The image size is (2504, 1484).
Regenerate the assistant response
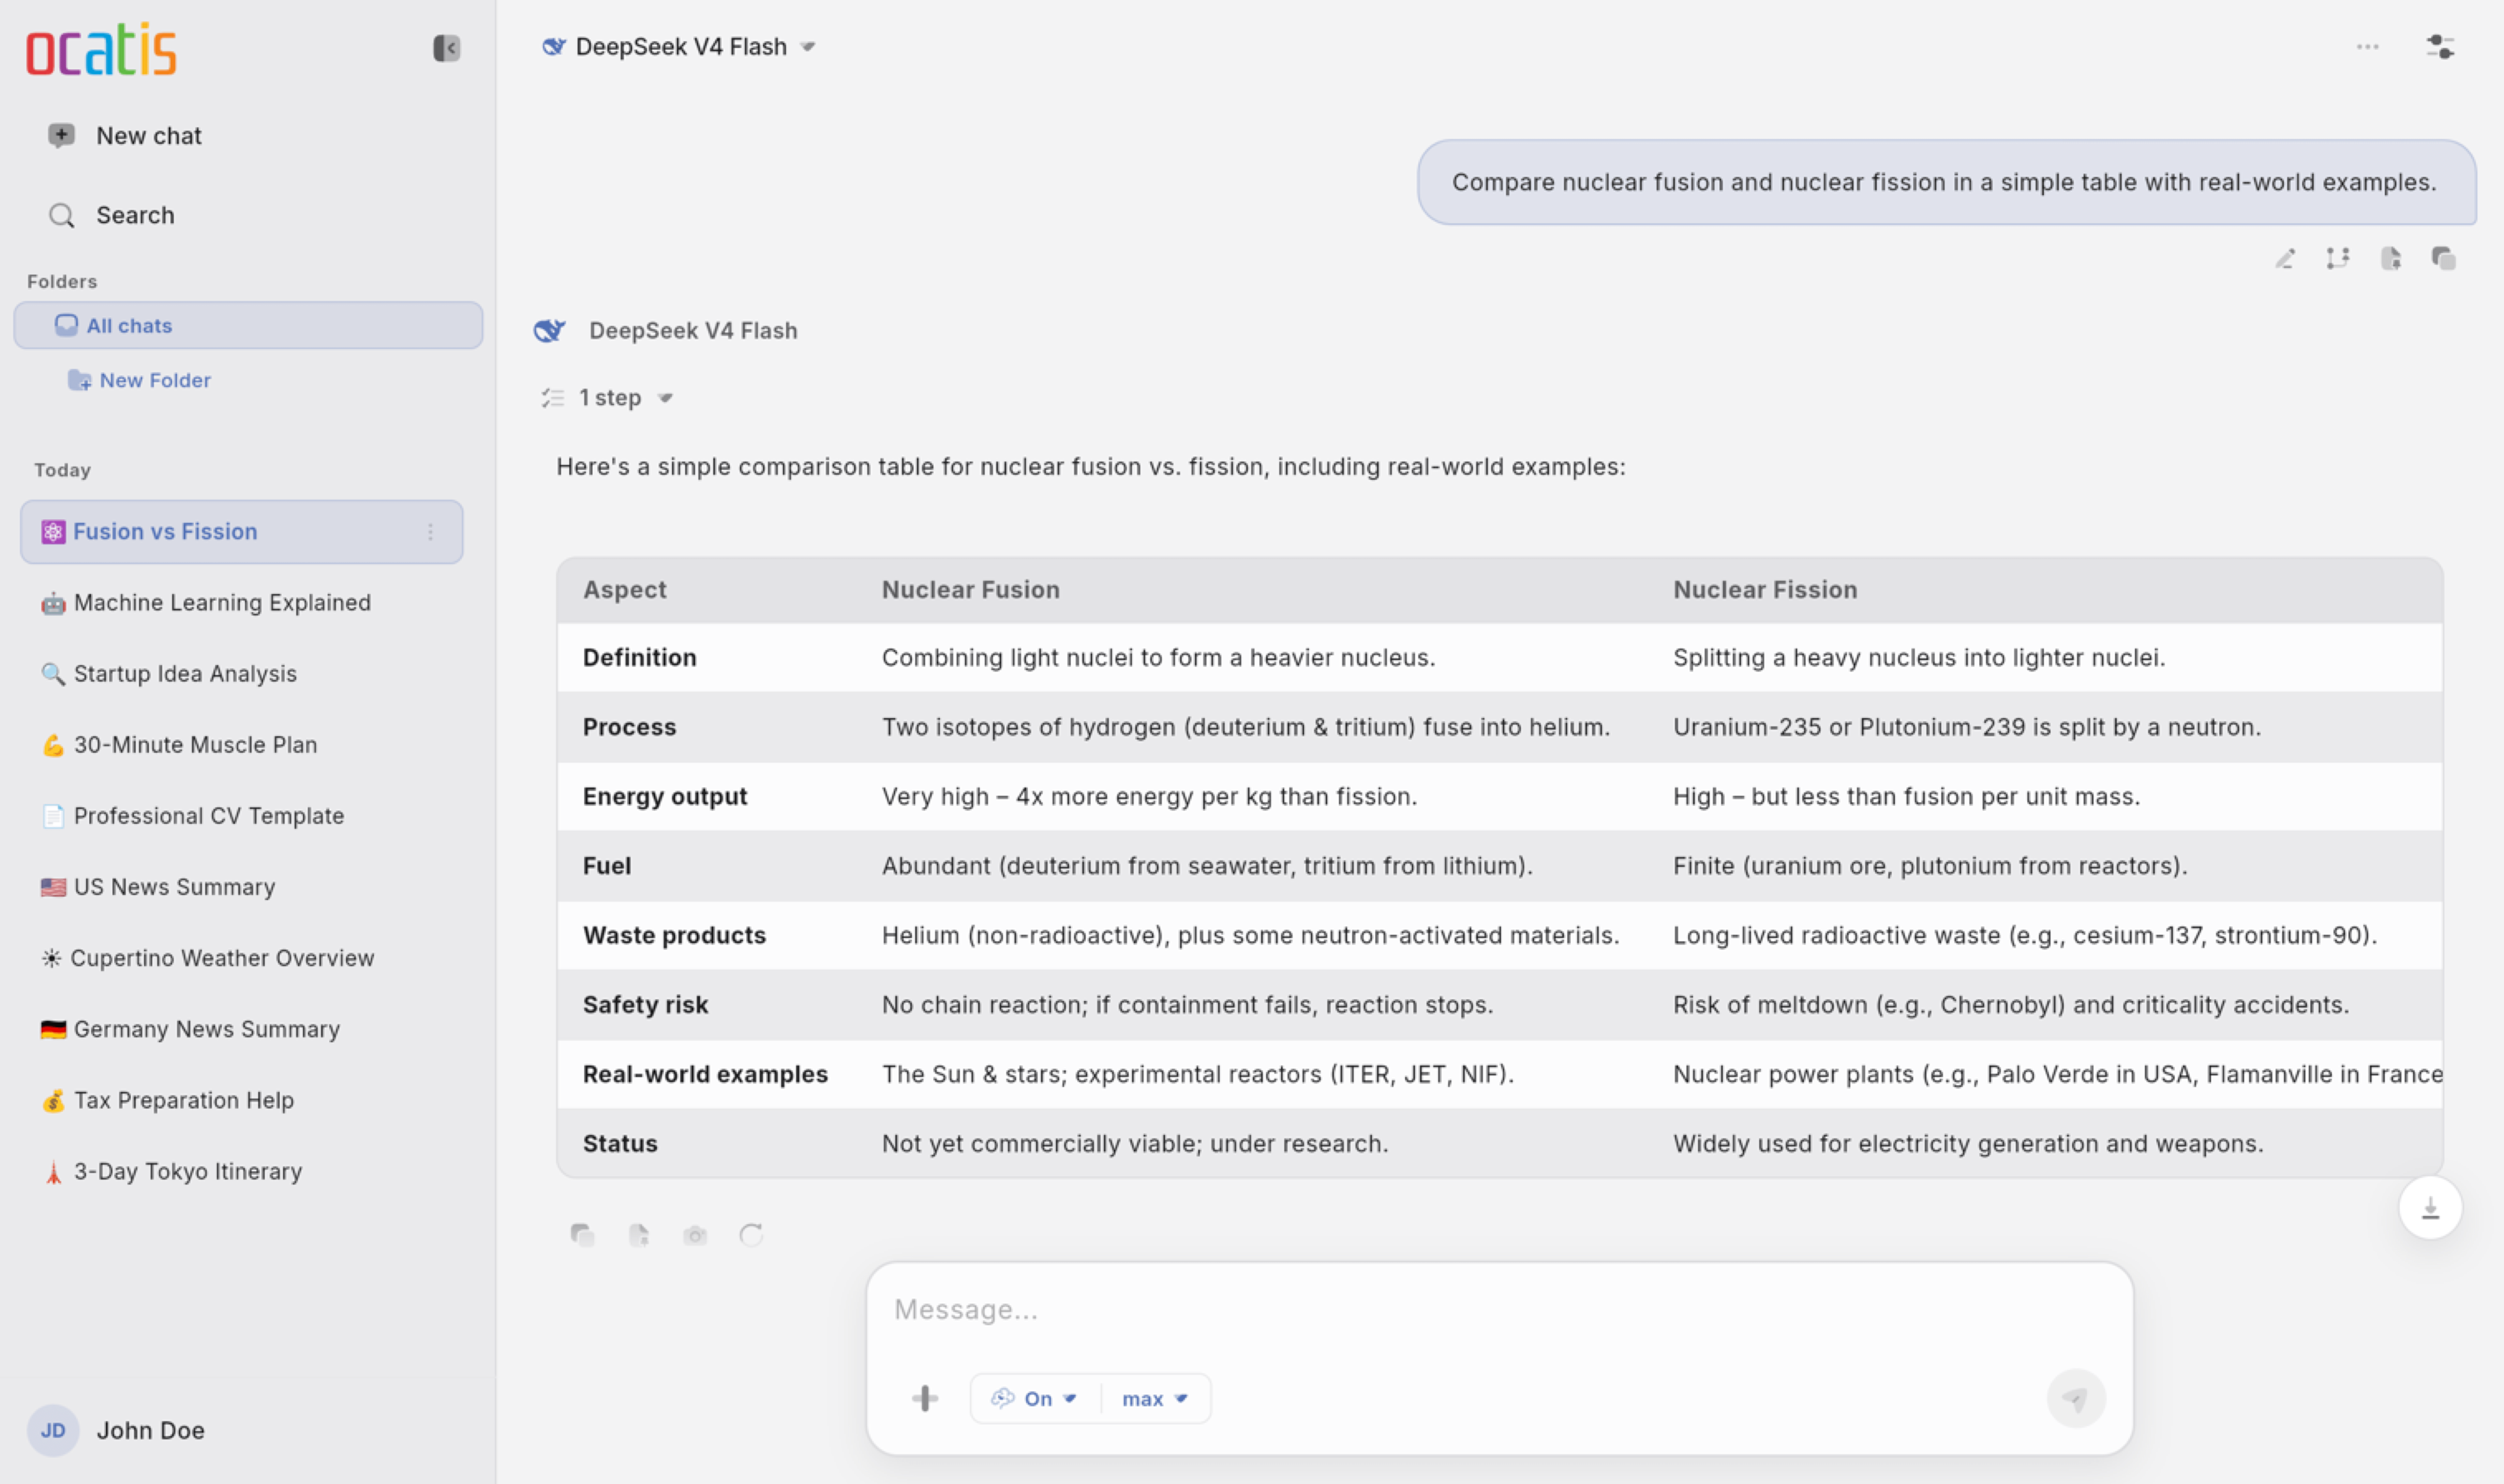(x=751, y=1235)
